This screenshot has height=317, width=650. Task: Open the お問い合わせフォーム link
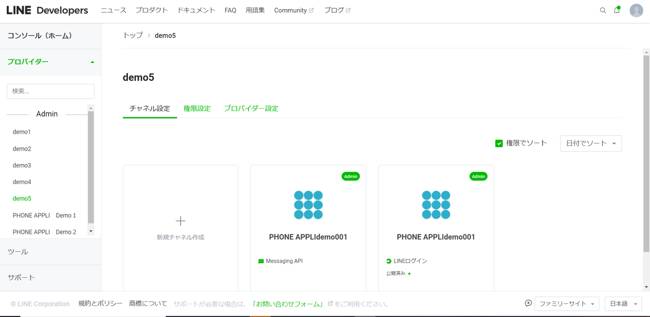tap(288, 304)
